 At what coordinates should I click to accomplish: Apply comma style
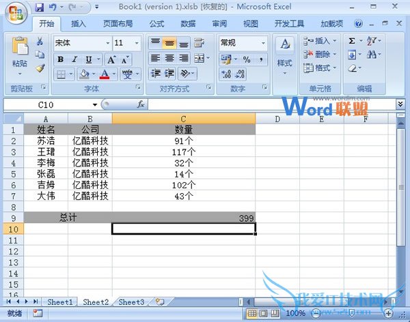261,59
